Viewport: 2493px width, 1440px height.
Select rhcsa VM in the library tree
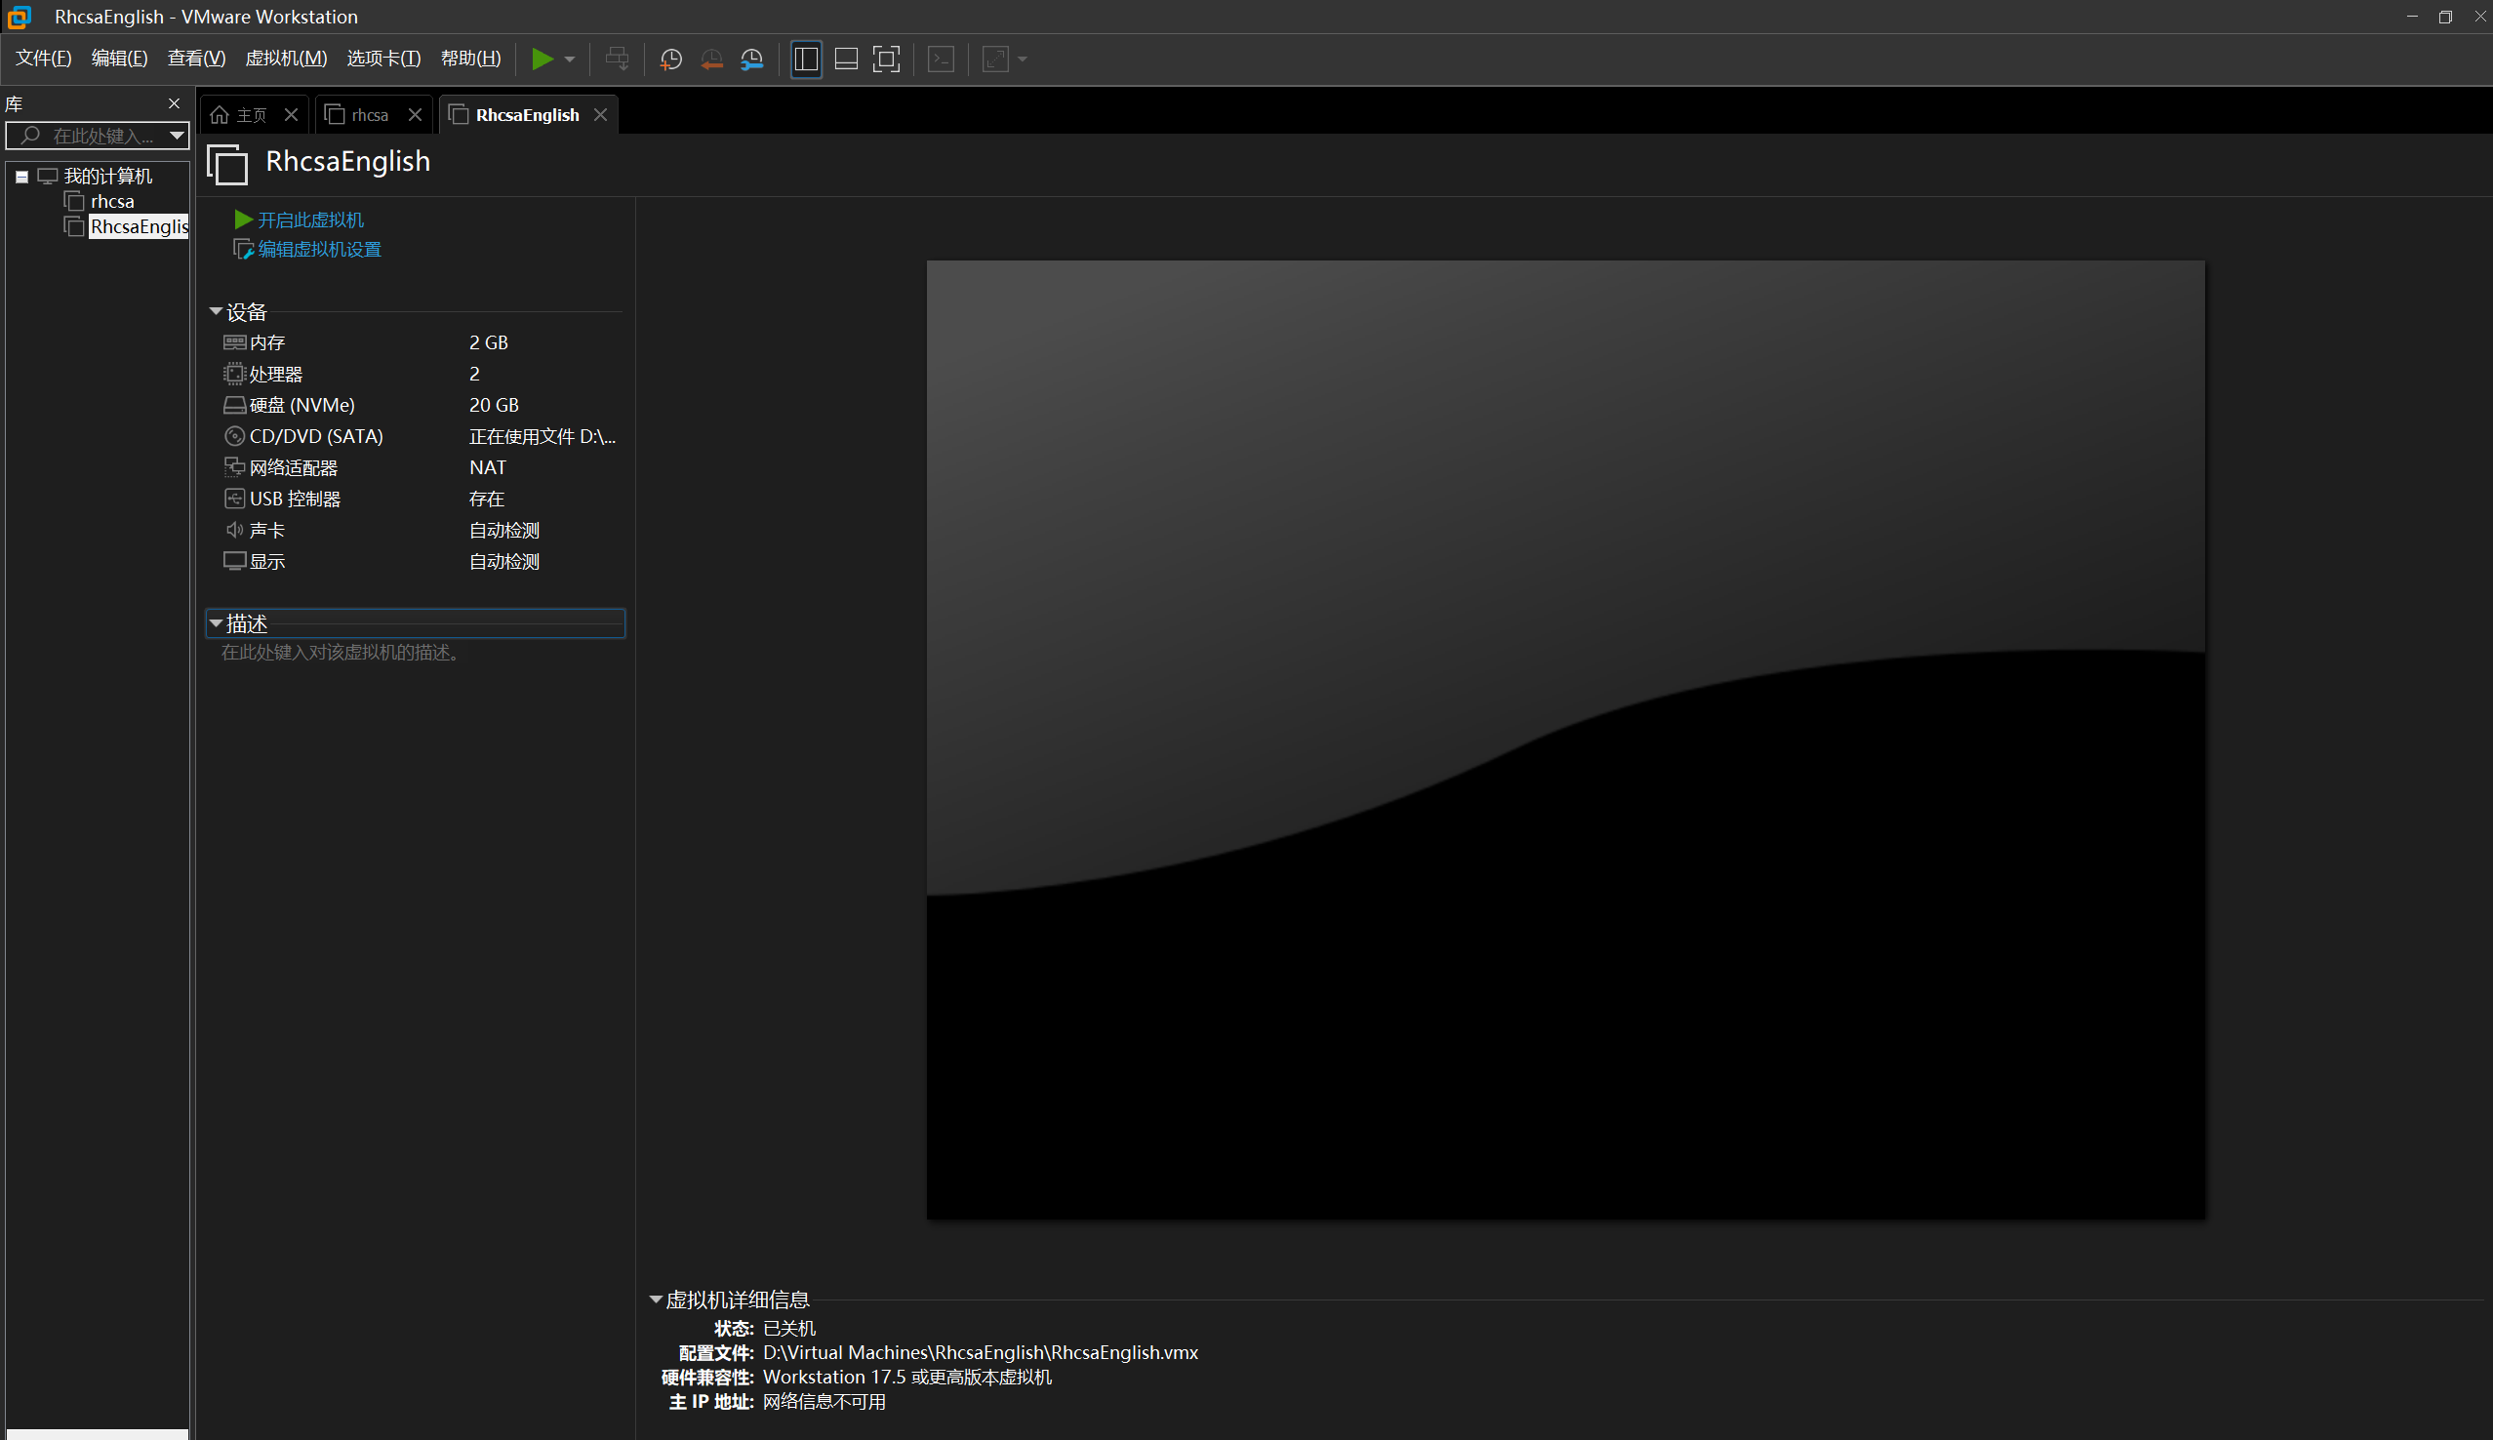pos(112,202)
